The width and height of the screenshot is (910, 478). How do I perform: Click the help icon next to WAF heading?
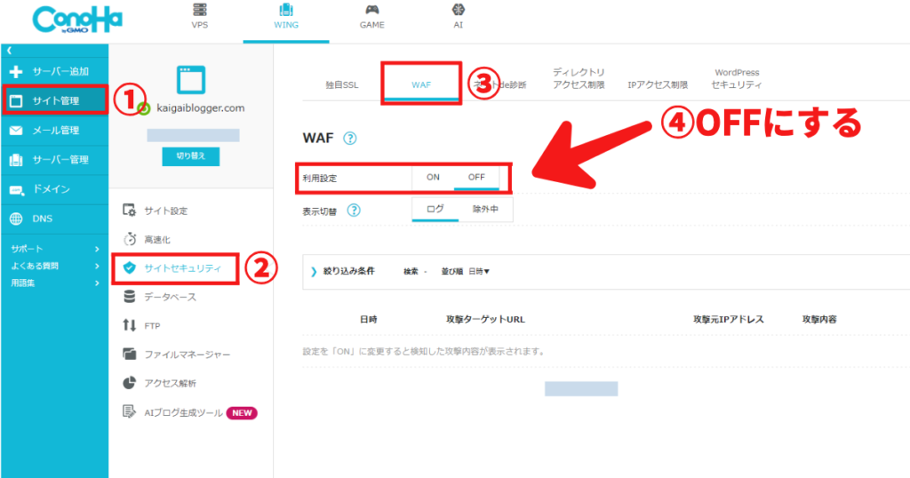tap(349, 139)
